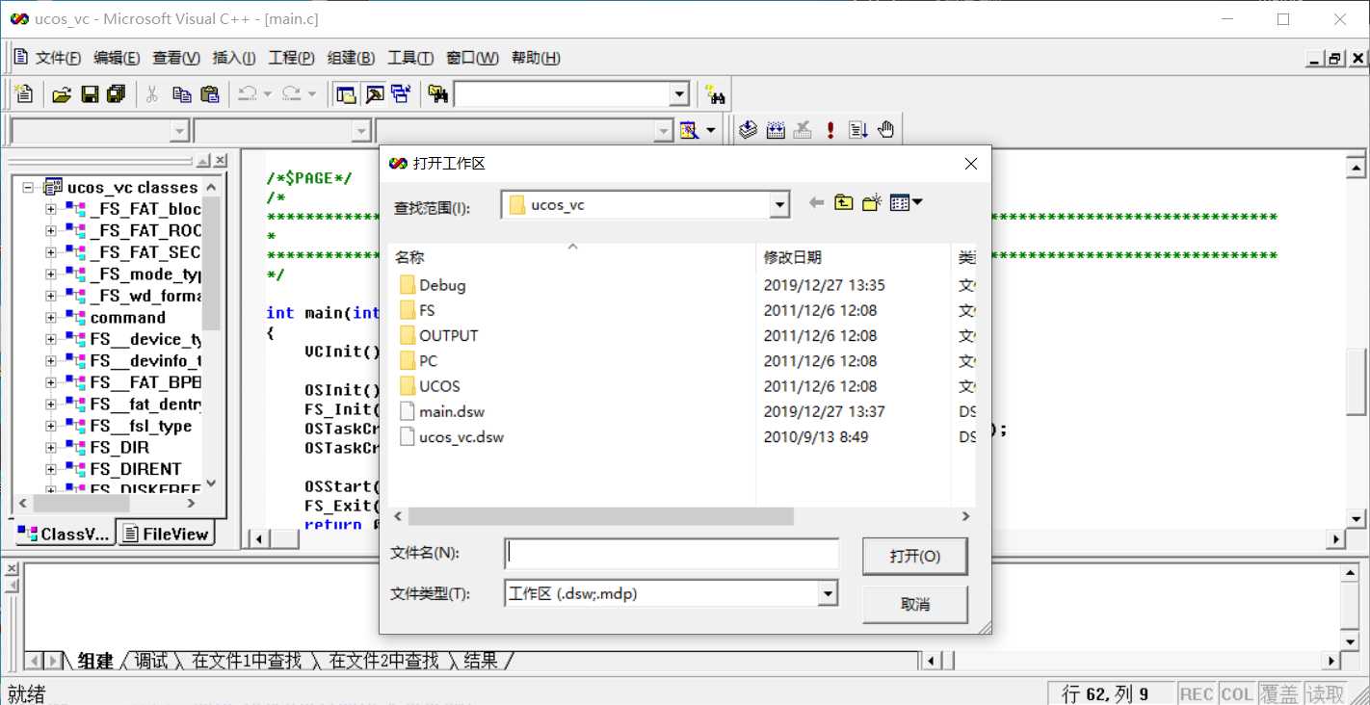The height and width of the screenshot is (705, 1370).
Task: Open the 查找范围 ucos_vc folder dropdown
Action: point(780,205)
